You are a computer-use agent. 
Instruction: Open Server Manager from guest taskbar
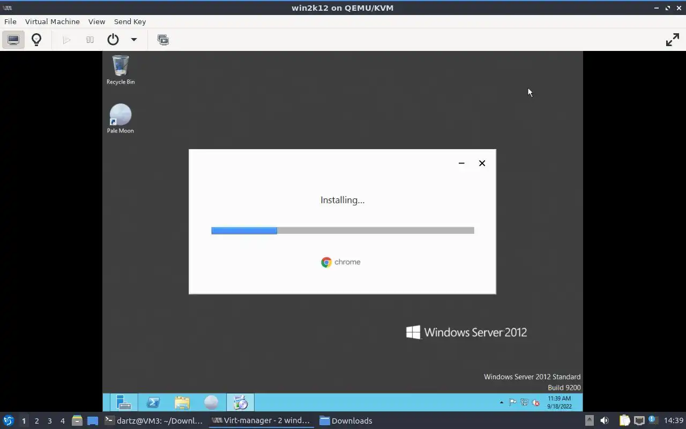point(124,402)
